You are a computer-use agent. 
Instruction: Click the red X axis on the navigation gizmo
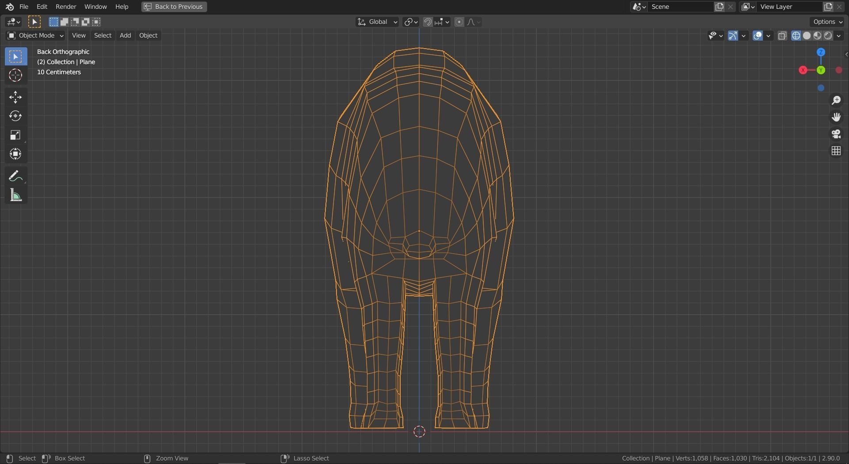[803, 70]
